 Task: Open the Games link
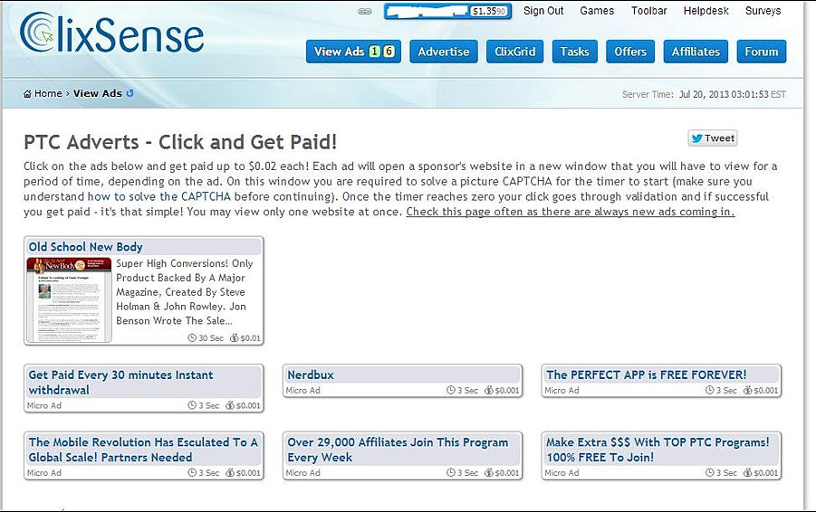[597, 10]
